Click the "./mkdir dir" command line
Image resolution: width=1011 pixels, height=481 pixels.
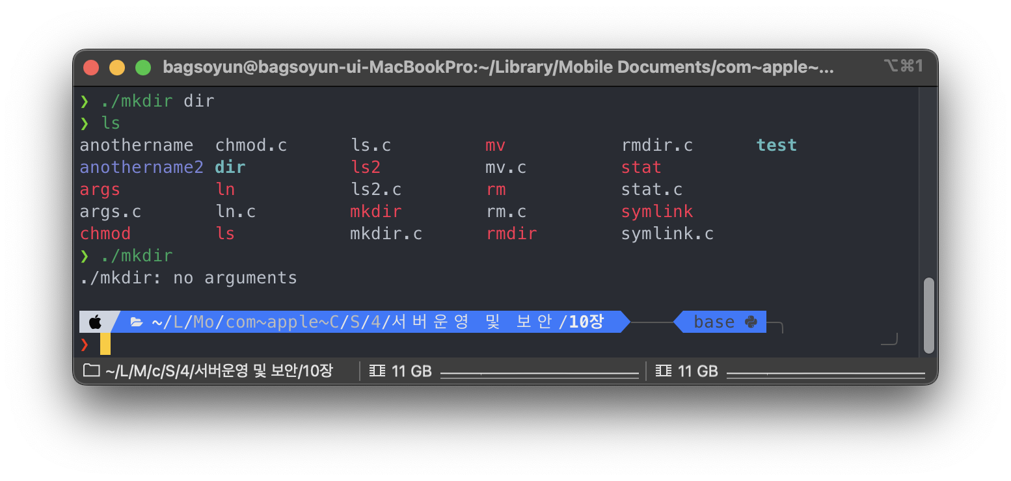(x=157, y=101)
